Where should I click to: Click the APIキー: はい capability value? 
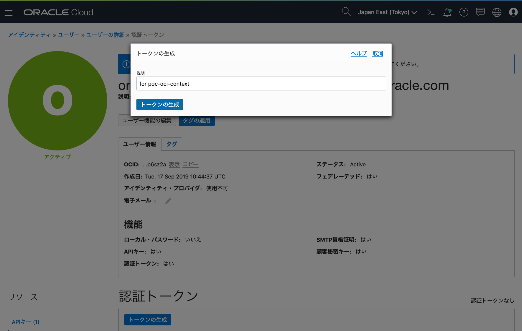pyautogui.click(x=156, y=252)
